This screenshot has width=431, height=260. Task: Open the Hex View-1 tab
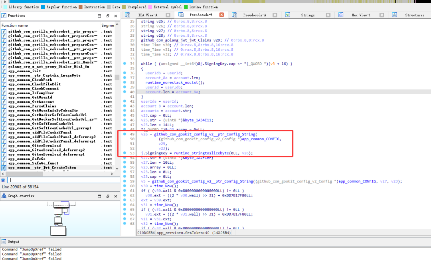(361, 15)
